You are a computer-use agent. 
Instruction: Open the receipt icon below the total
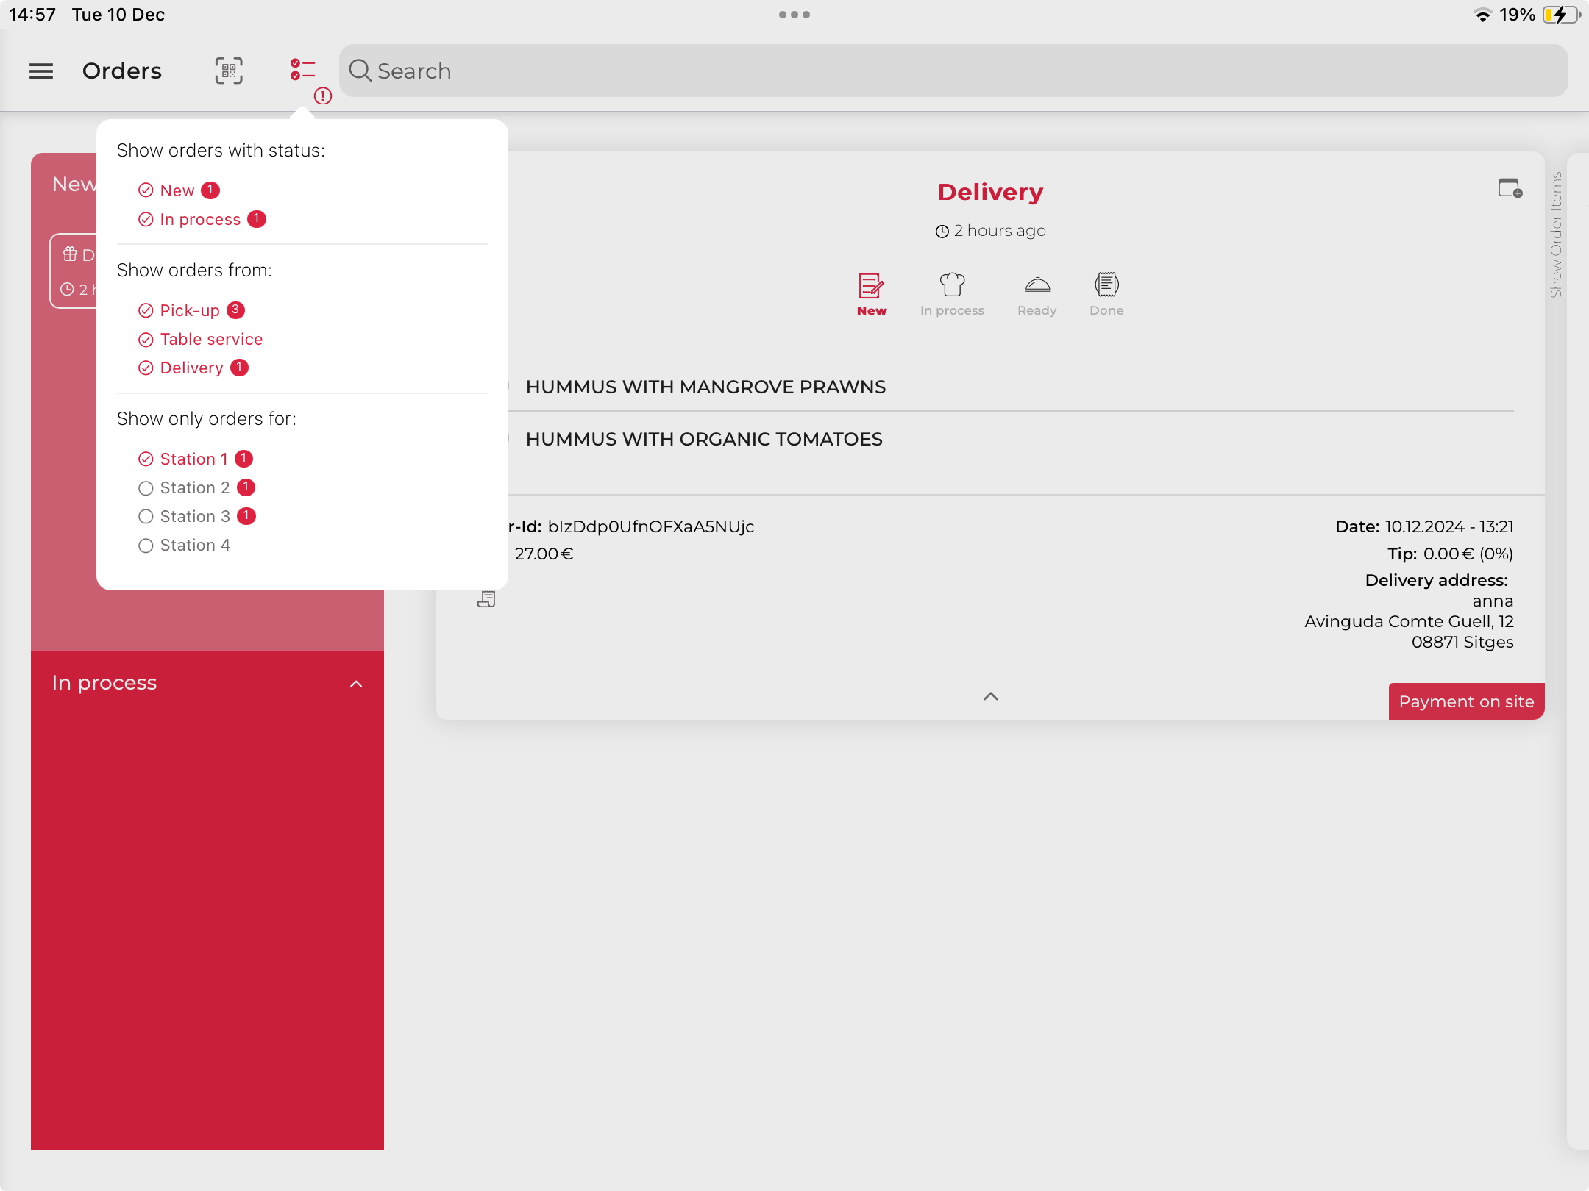tap(486, 599)
